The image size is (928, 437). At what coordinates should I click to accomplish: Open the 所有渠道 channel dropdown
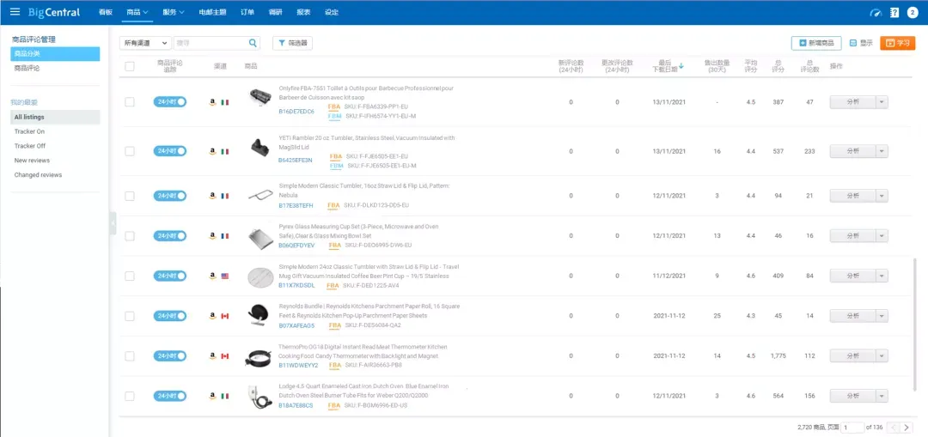point(145,43)
